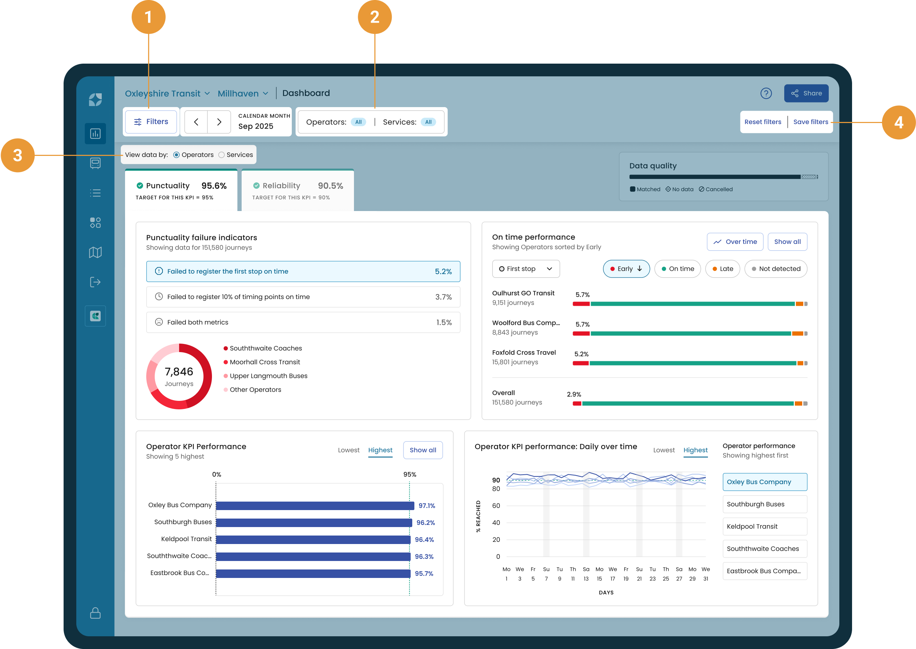This screenshot has height=649, width=916.
Task: Open the map icon in sidebar
Action: point(95,252)
